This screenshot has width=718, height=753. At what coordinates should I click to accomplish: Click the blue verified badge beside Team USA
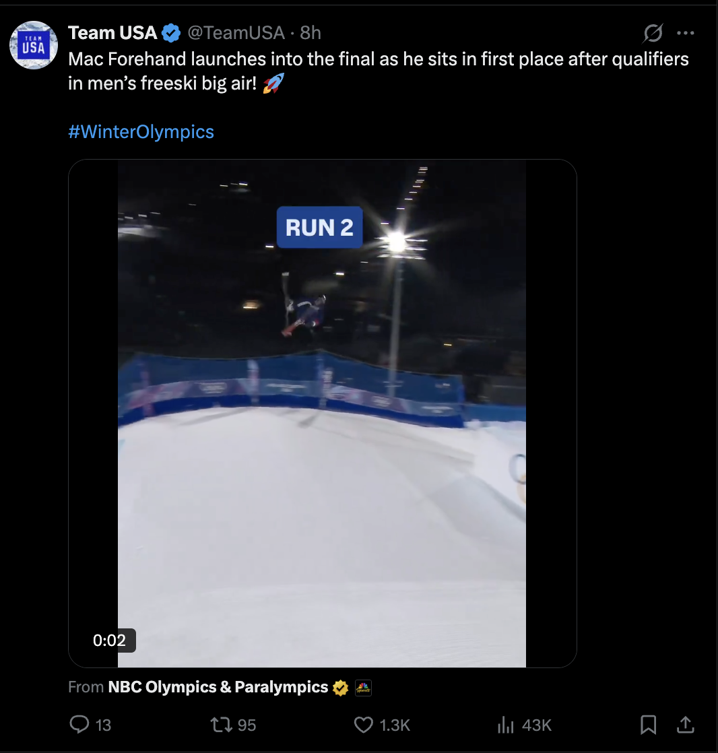pyautogui.click(x=172, y=32)
